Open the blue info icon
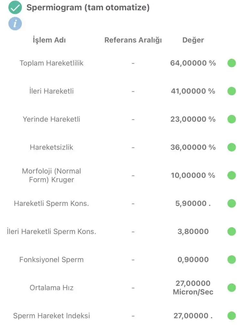This screenshot has width=240, height=330. pos(15,24)
